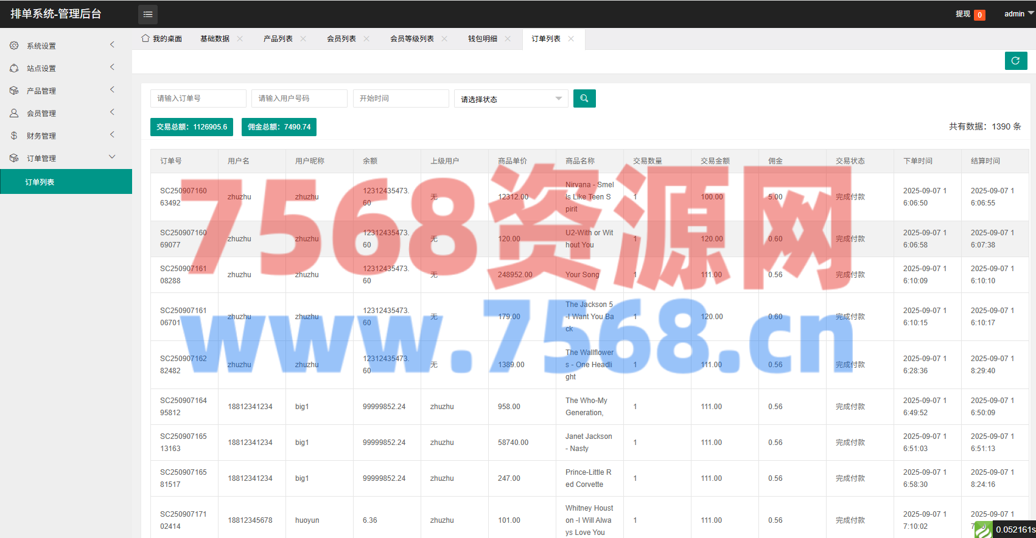Click the 会员管理 person icon
Image resolution: width=1036 pixels, height=538 pixels.
point(14,113)
